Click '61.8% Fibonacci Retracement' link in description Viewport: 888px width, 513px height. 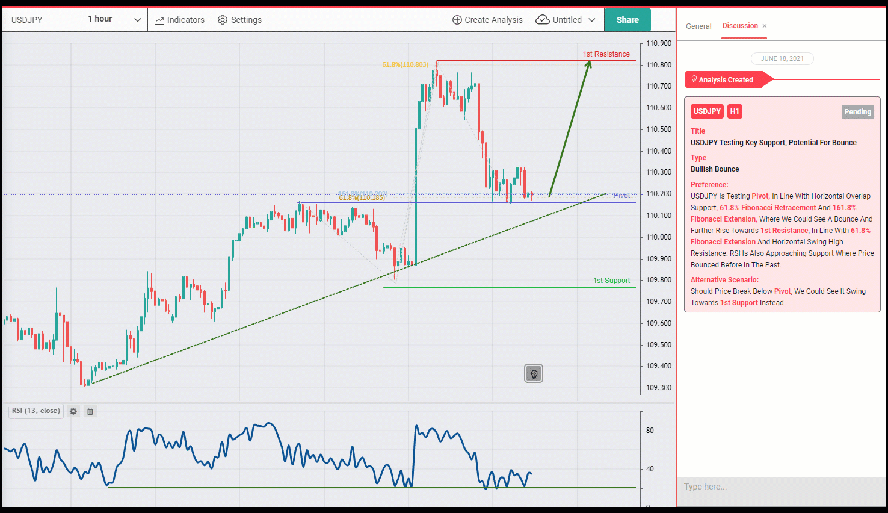point(768,208)
